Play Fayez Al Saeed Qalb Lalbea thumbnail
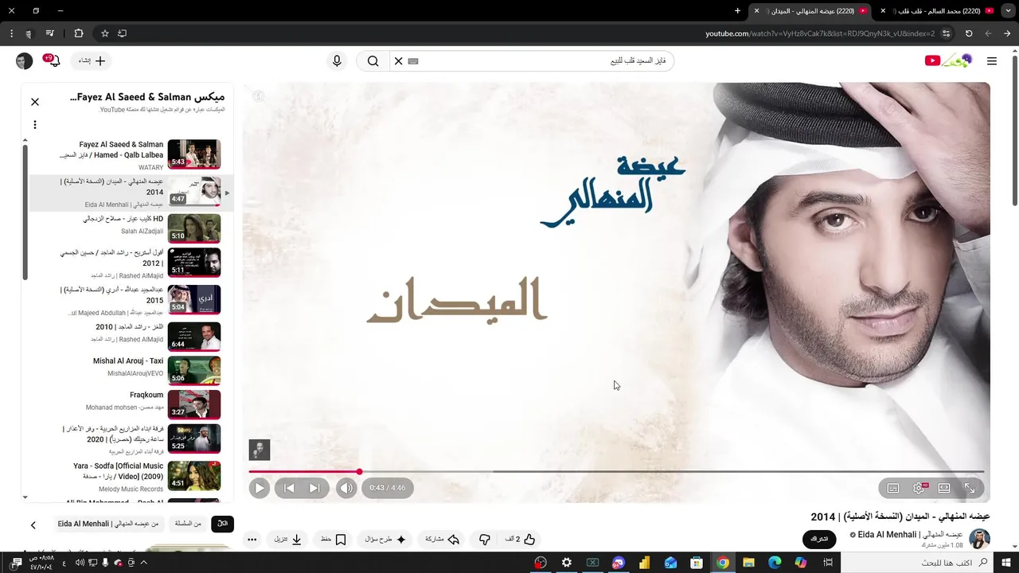The width and height of the screenshot is (1019, 573). (x=194, y=154)
